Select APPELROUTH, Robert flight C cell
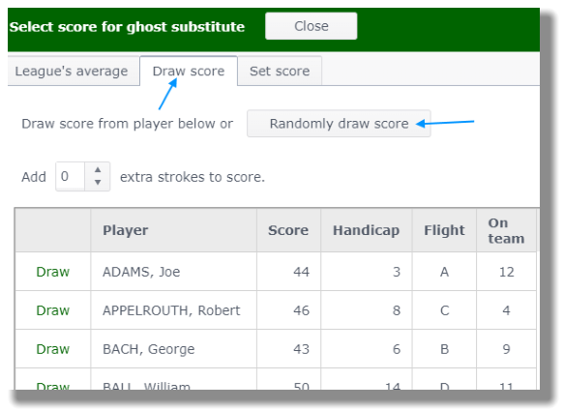 tap(445, 310)
